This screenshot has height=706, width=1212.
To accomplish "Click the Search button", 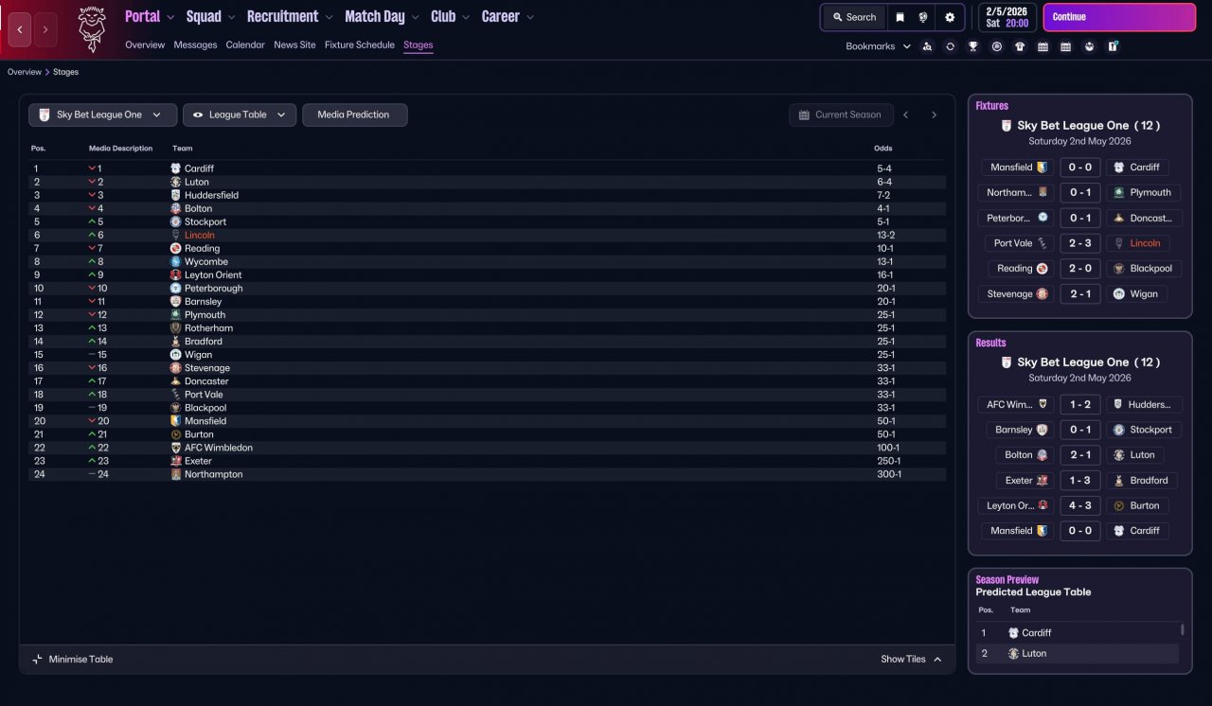I will (x=854, y=17).
